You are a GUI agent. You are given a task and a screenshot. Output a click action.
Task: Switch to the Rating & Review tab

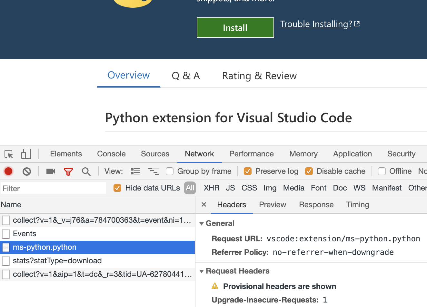pyautogui.click(x=259, y=76)
